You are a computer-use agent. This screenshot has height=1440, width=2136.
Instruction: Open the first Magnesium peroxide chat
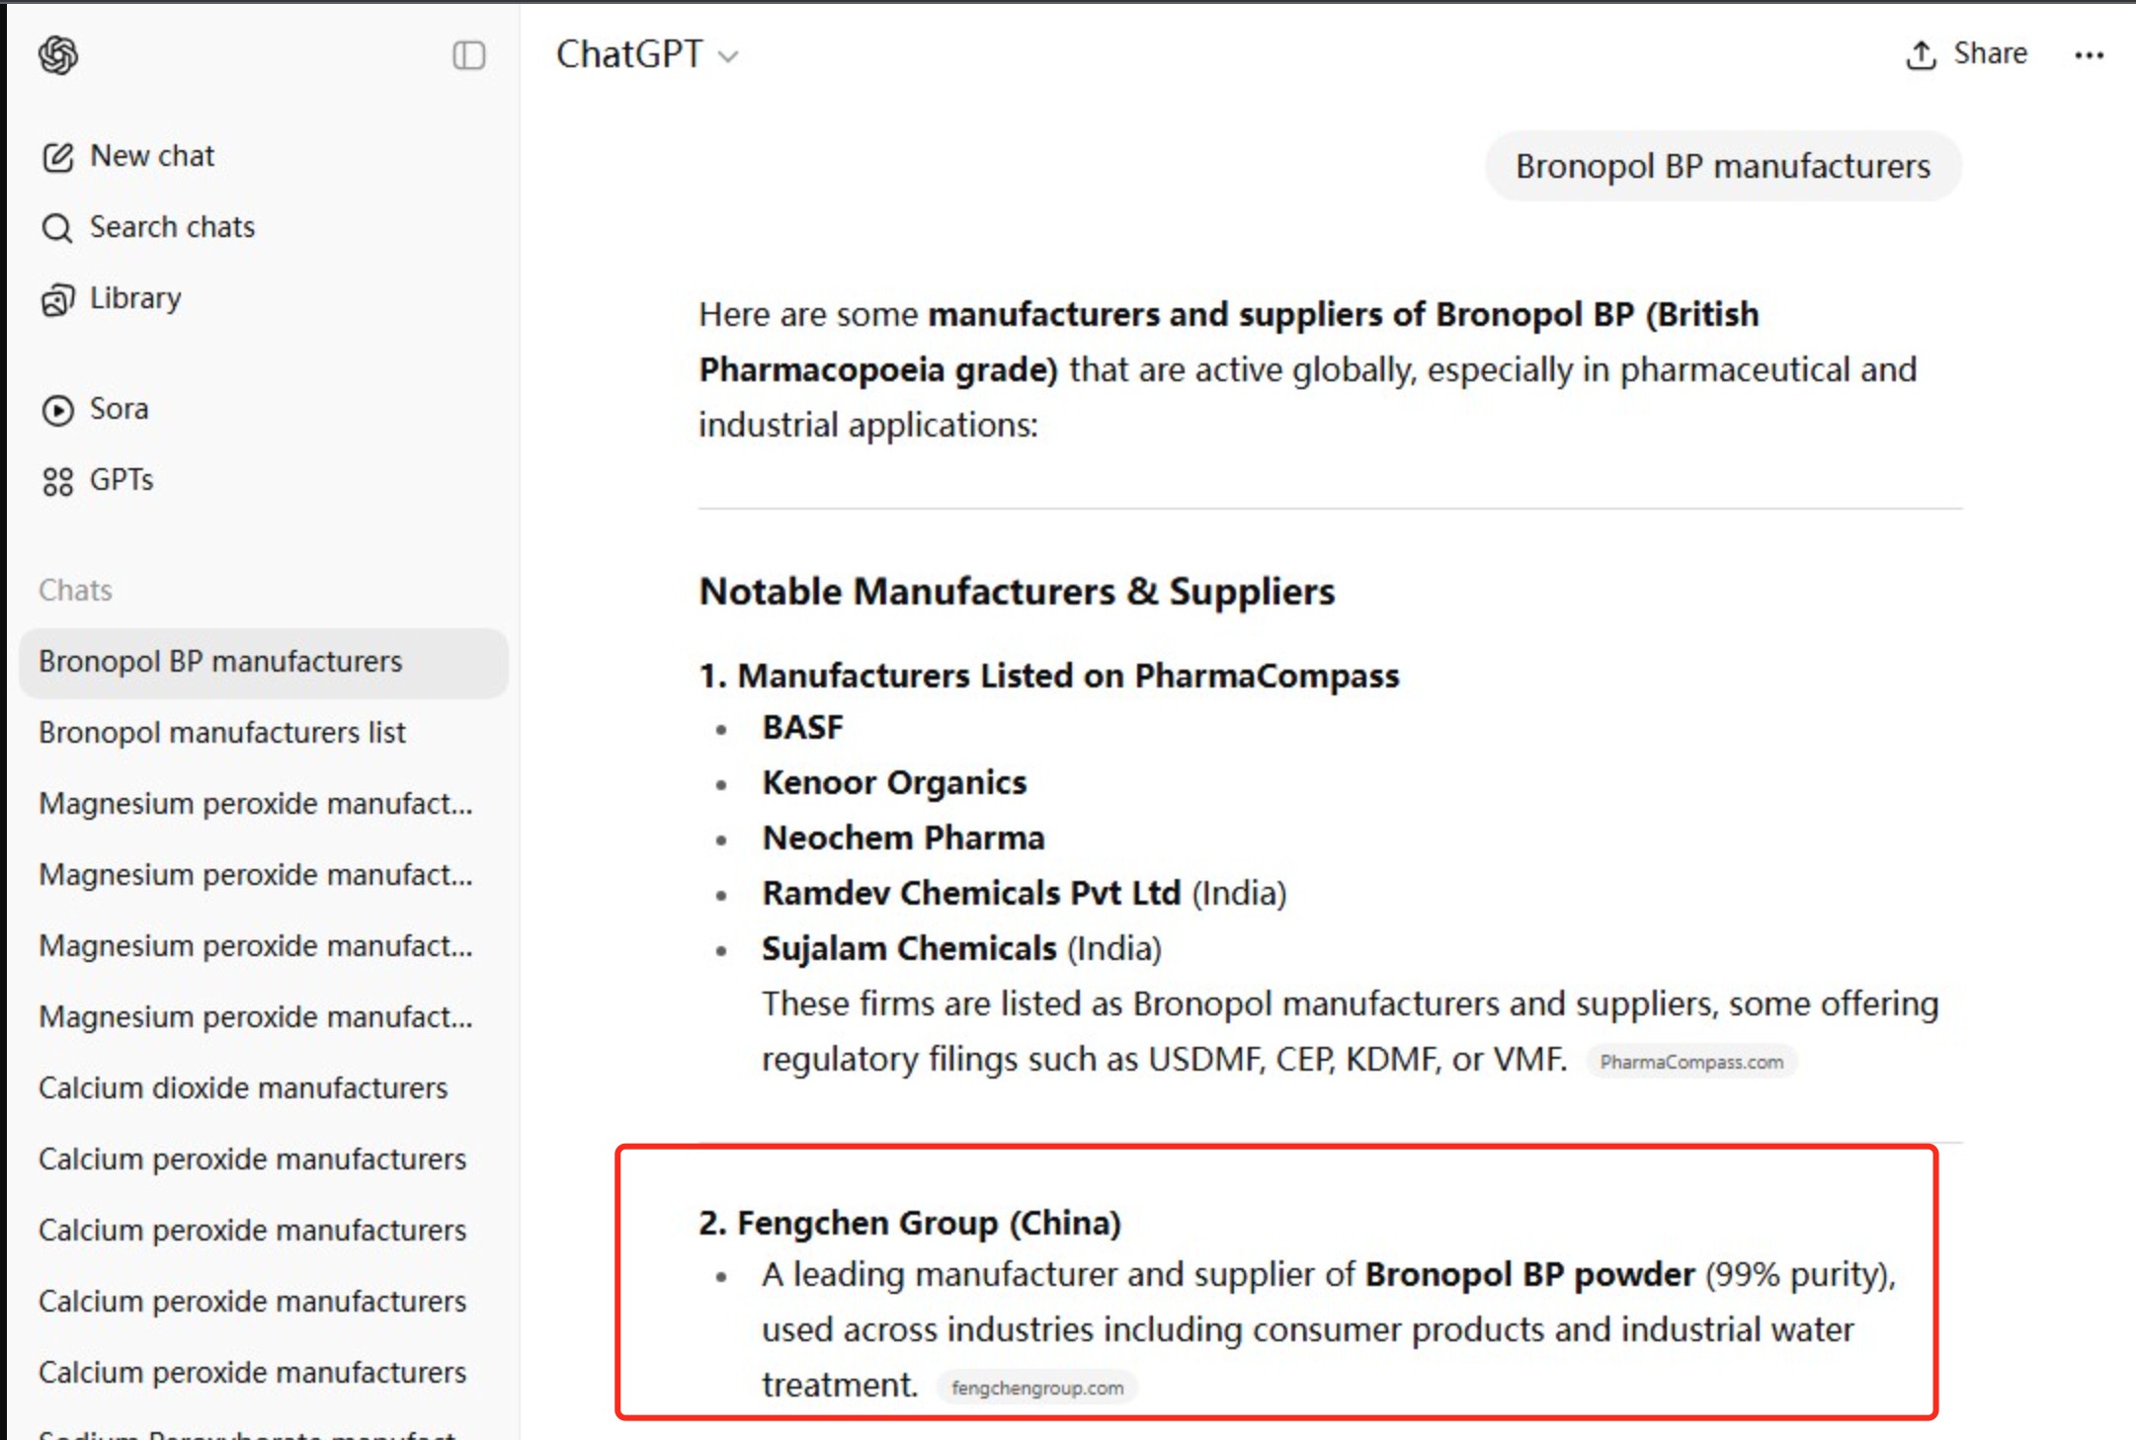[x=255, y=804]
